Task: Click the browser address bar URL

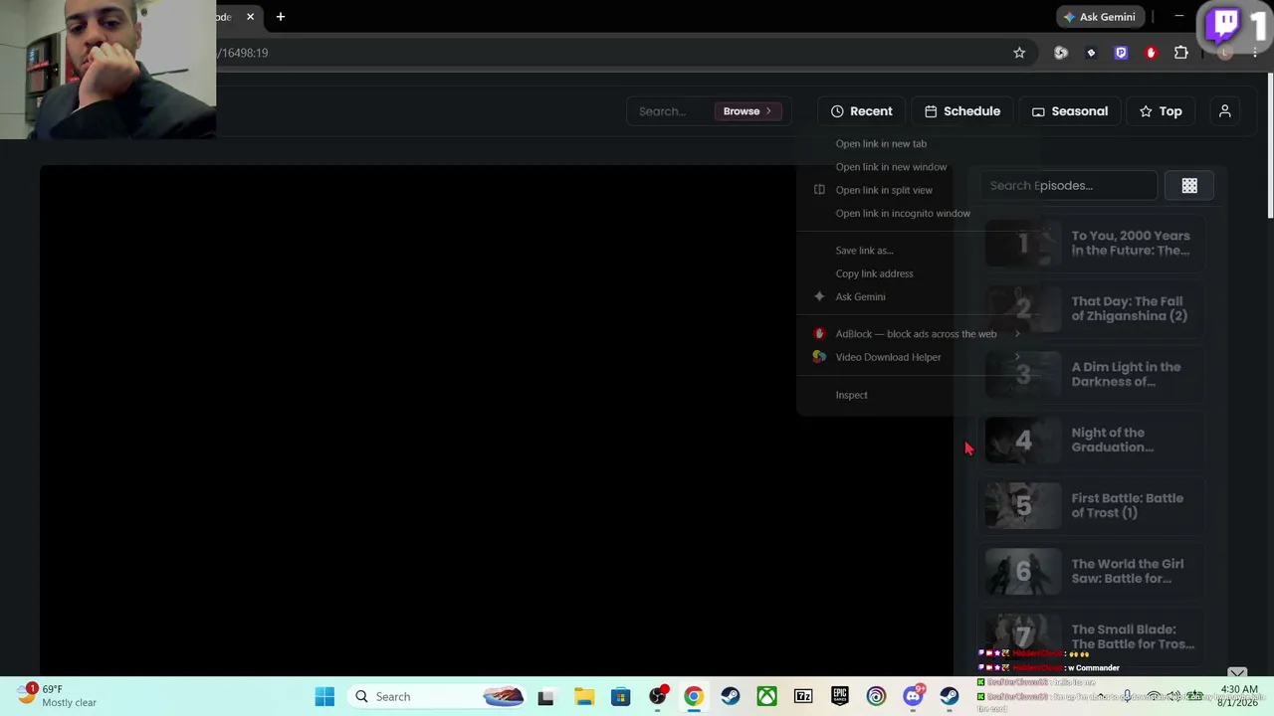Action: [x=243, y=53]
